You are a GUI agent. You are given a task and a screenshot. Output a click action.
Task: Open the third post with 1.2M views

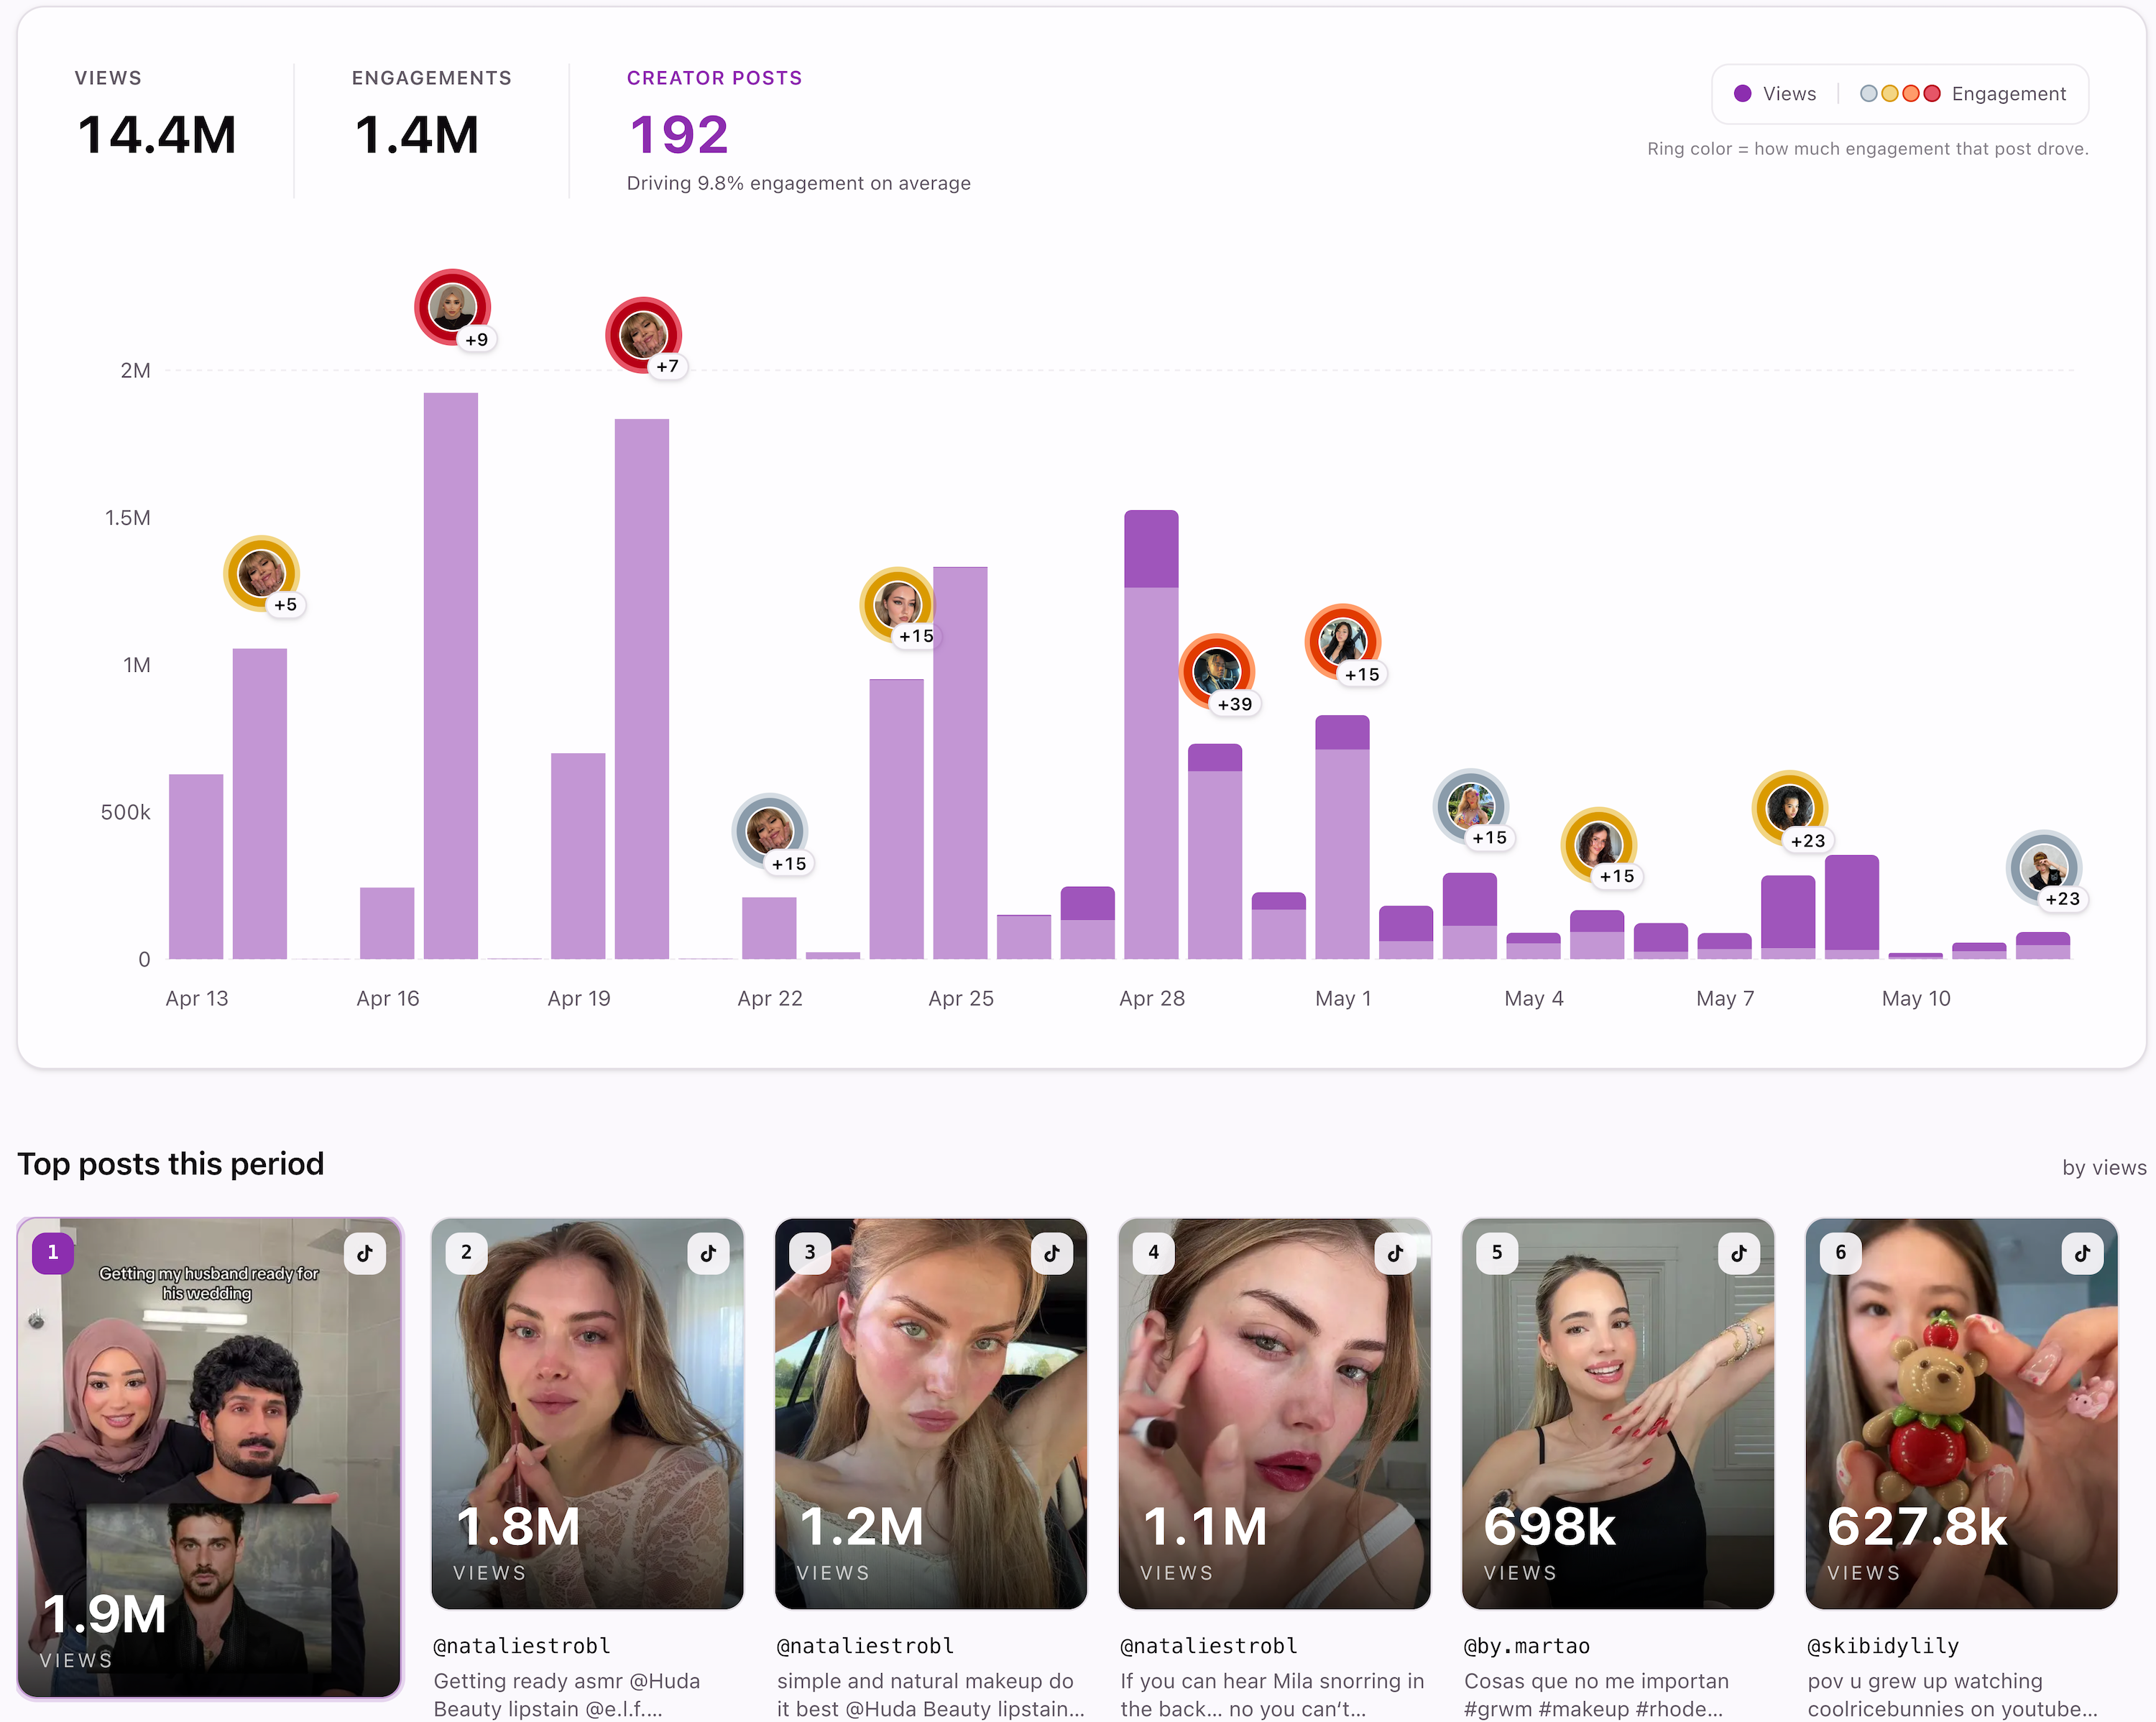pos(931,1413)
